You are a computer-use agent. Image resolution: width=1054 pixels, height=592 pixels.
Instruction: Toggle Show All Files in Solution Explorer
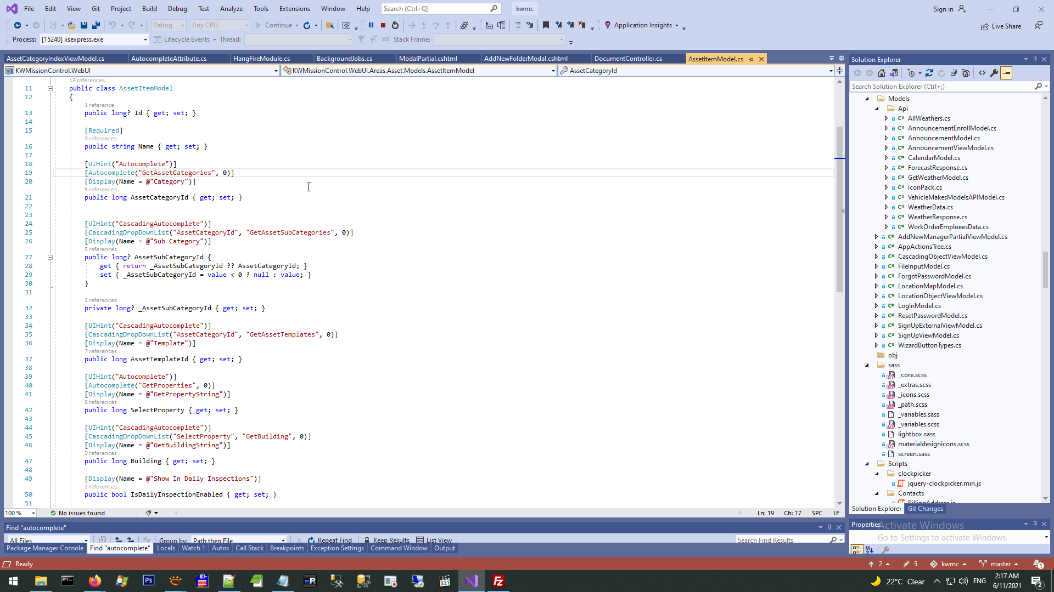tap(966, 73)
